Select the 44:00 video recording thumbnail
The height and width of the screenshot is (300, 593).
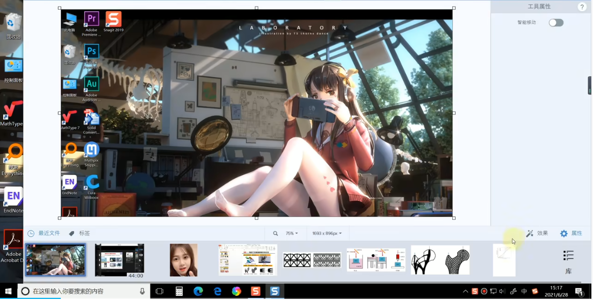click(x=120, y=261)
